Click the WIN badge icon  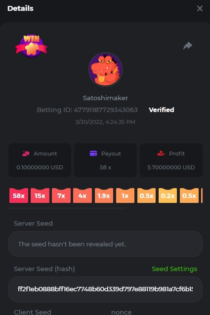tap(31, 46)
